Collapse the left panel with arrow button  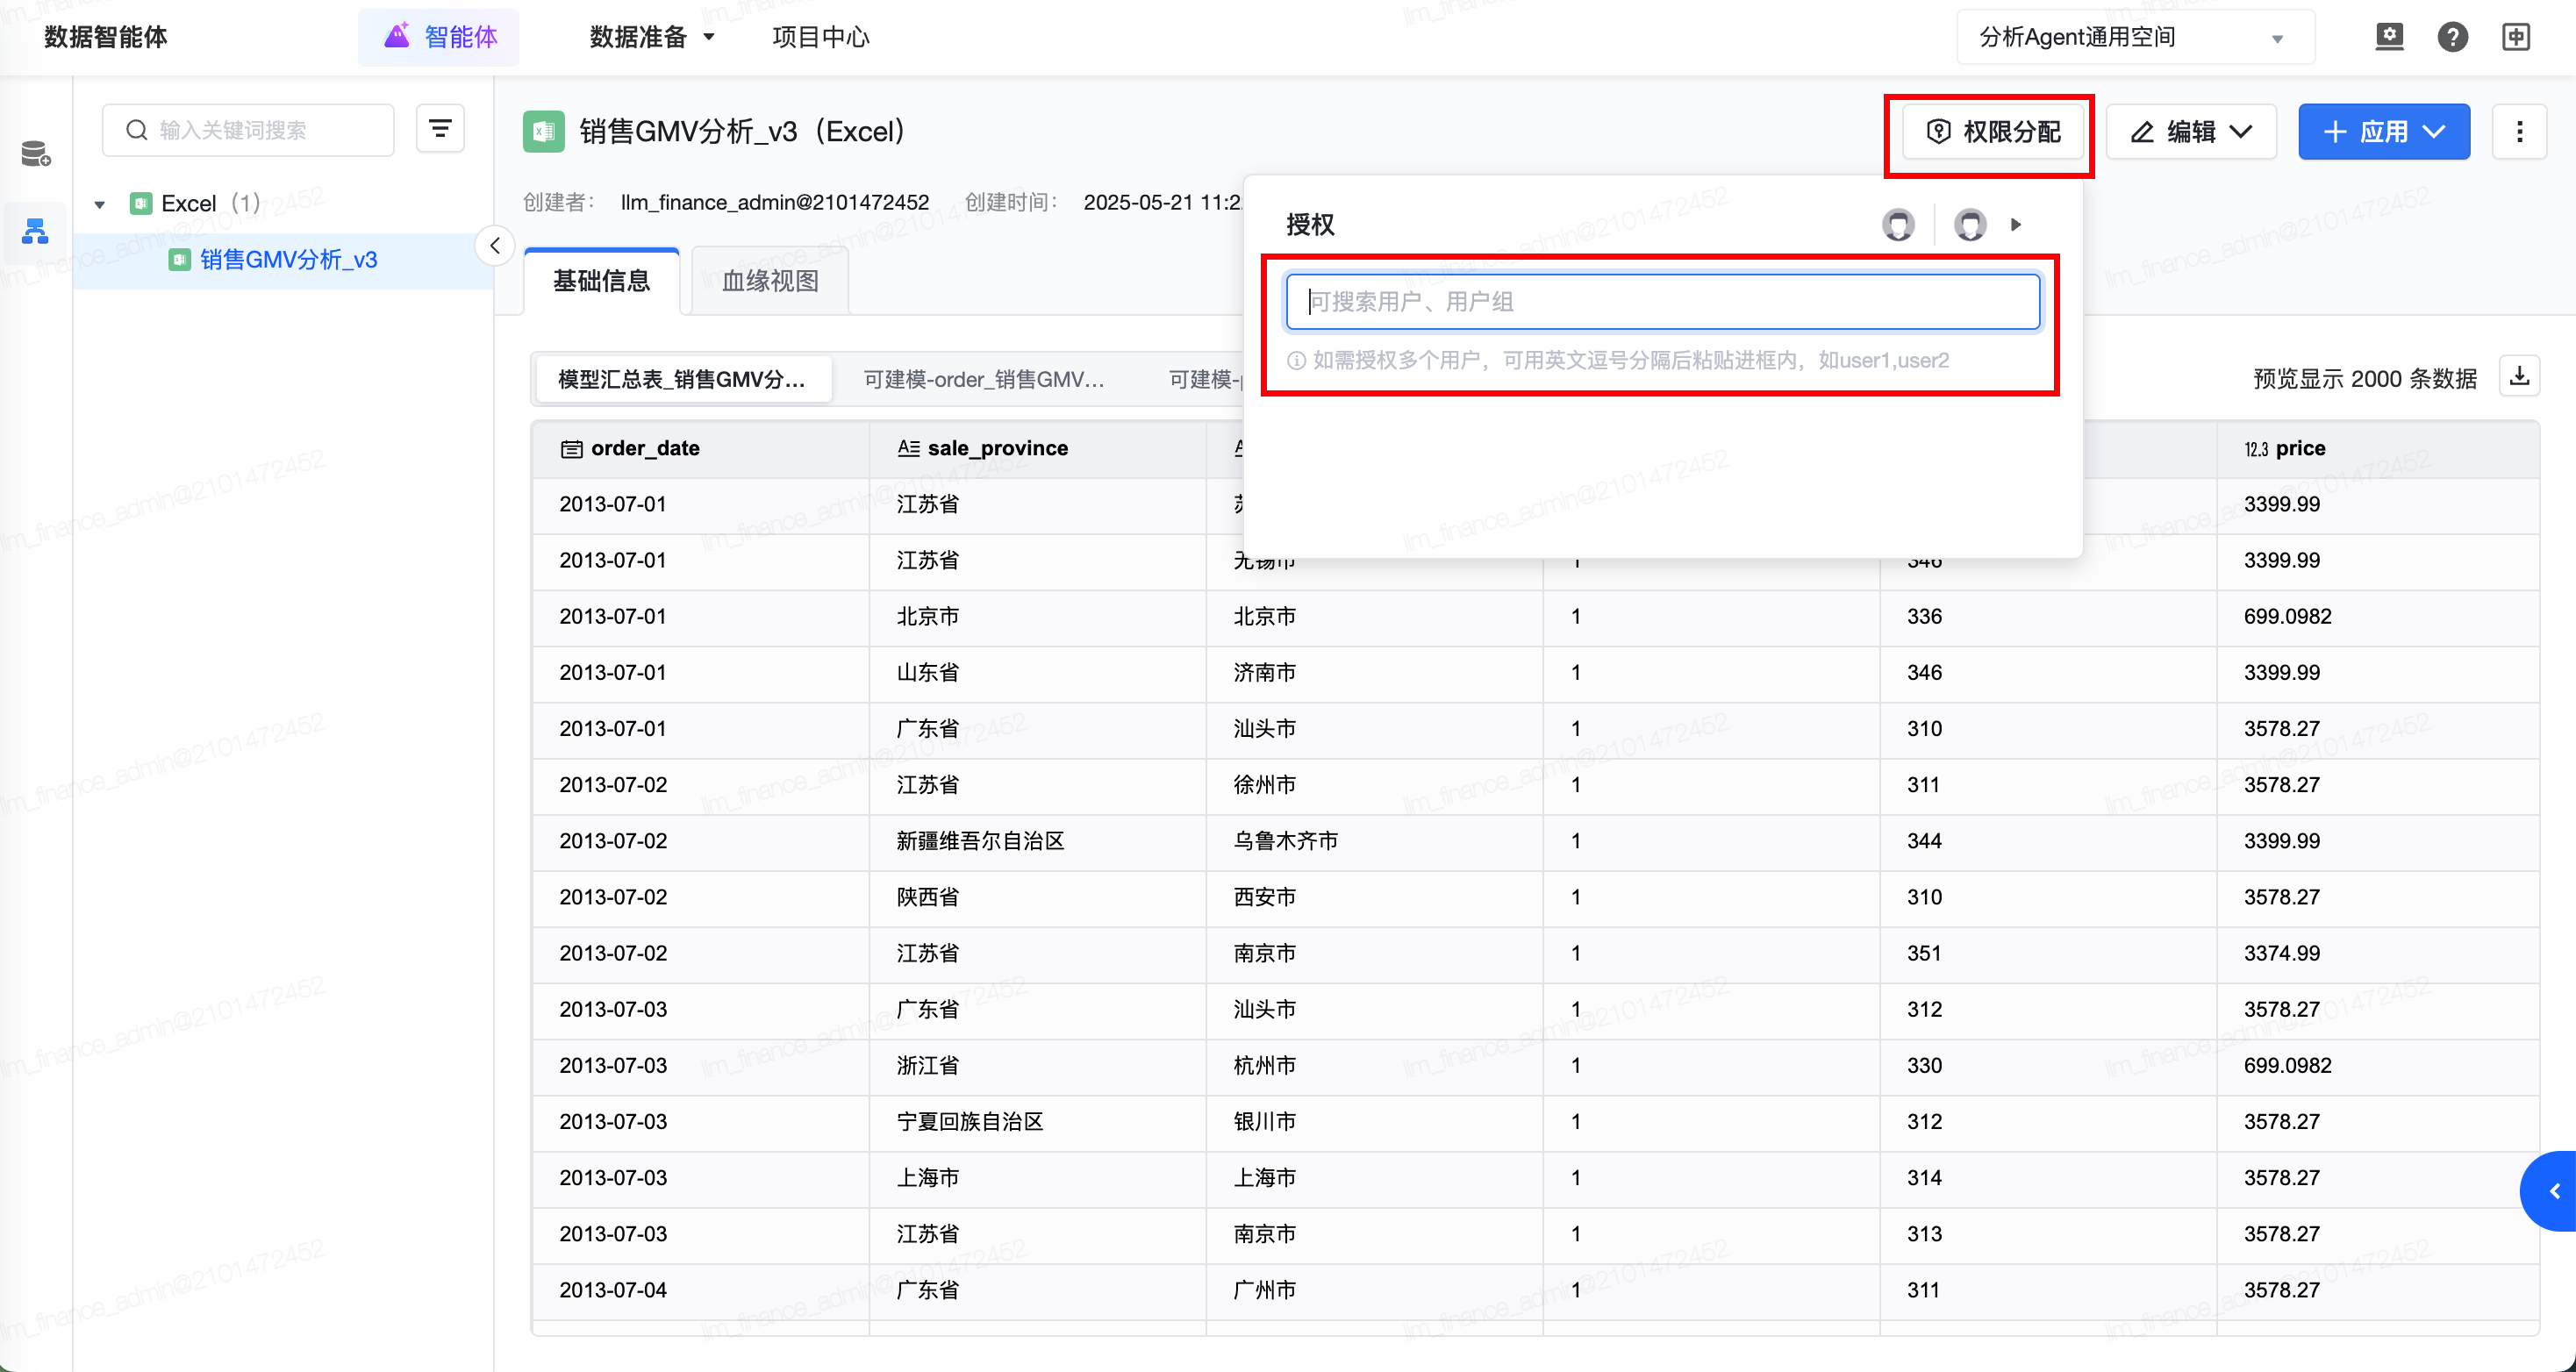pyautogui.click(x=495, y=246)
